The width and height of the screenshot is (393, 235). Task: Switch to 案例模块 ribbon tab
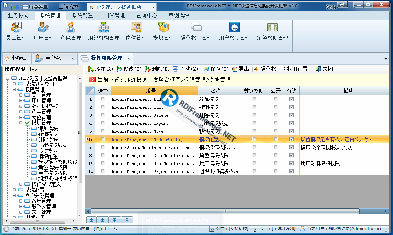pyautogui.click(x=179, y=16)
